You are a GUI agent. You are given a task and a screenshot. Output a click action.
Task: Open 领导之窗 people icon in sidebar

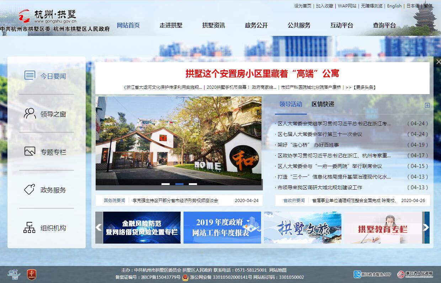coord(30,113)
